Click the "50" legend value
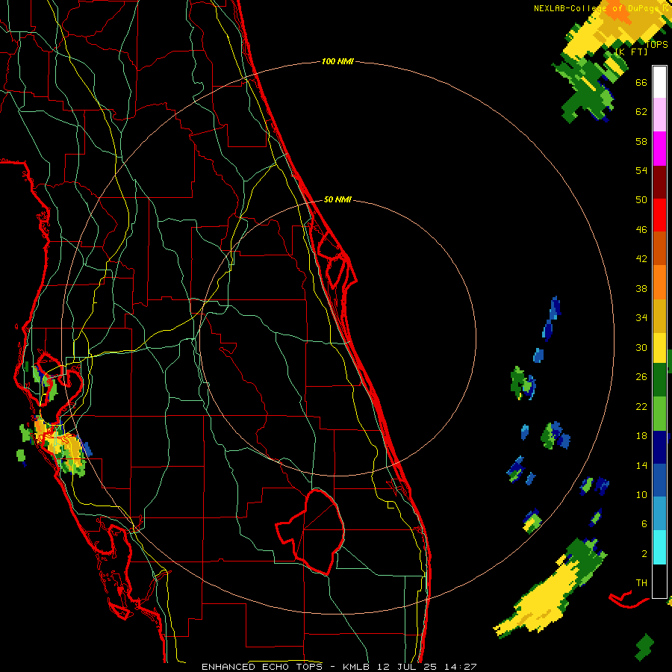Image resolution: width=672 pixels, height=672 pixels. coord(641,200)
